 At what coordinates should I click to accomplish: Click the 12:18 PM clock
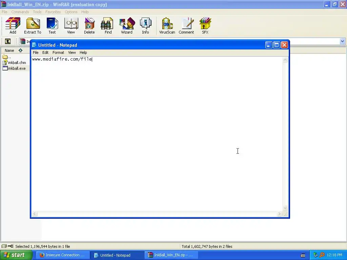334,255
